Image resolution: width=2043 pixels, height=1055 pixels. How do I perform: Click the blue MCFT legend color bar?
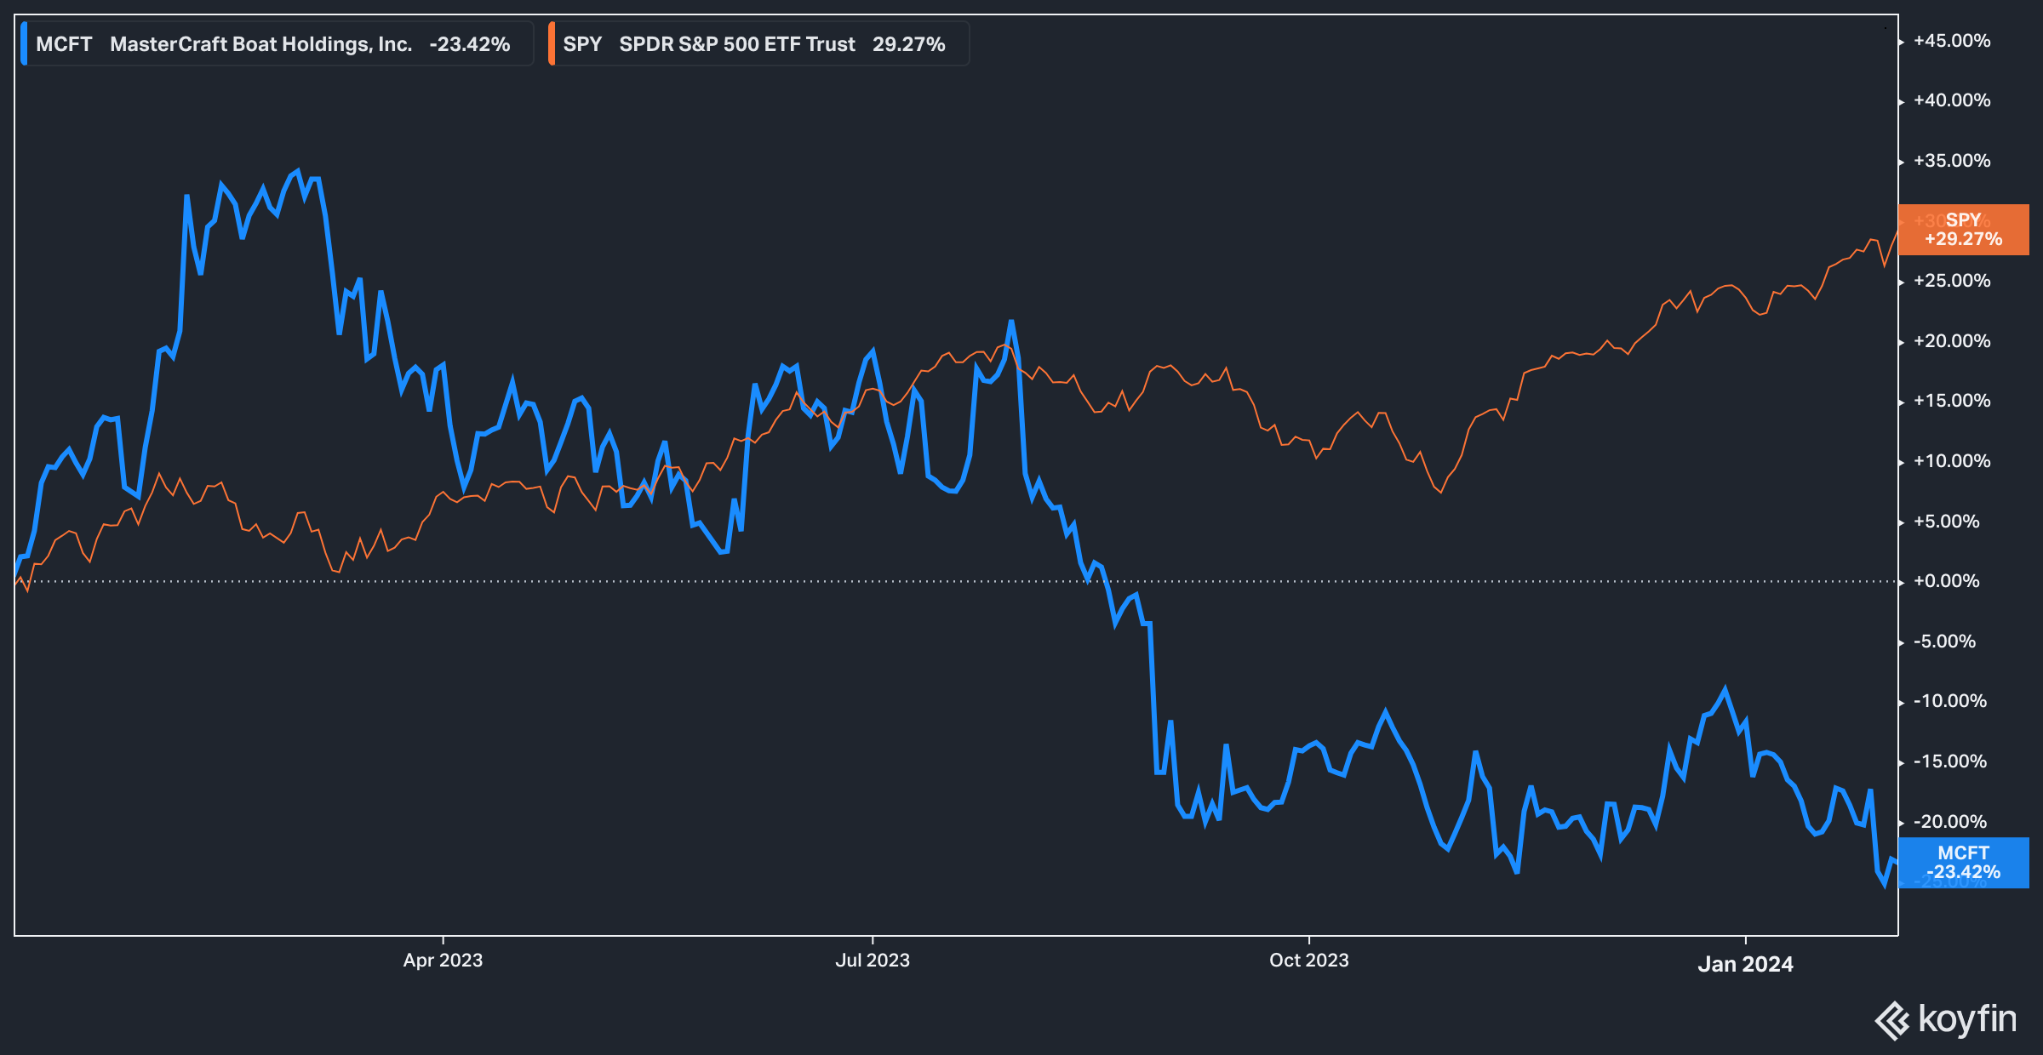[x=25, y=44]
